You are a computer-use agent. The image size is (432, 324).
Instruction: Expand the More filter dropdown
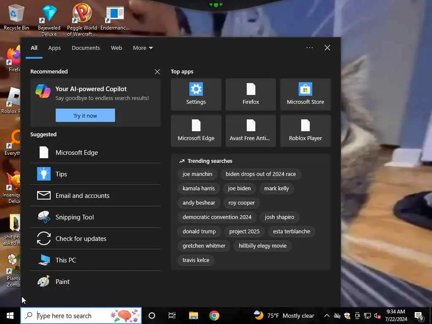point(143,48)
